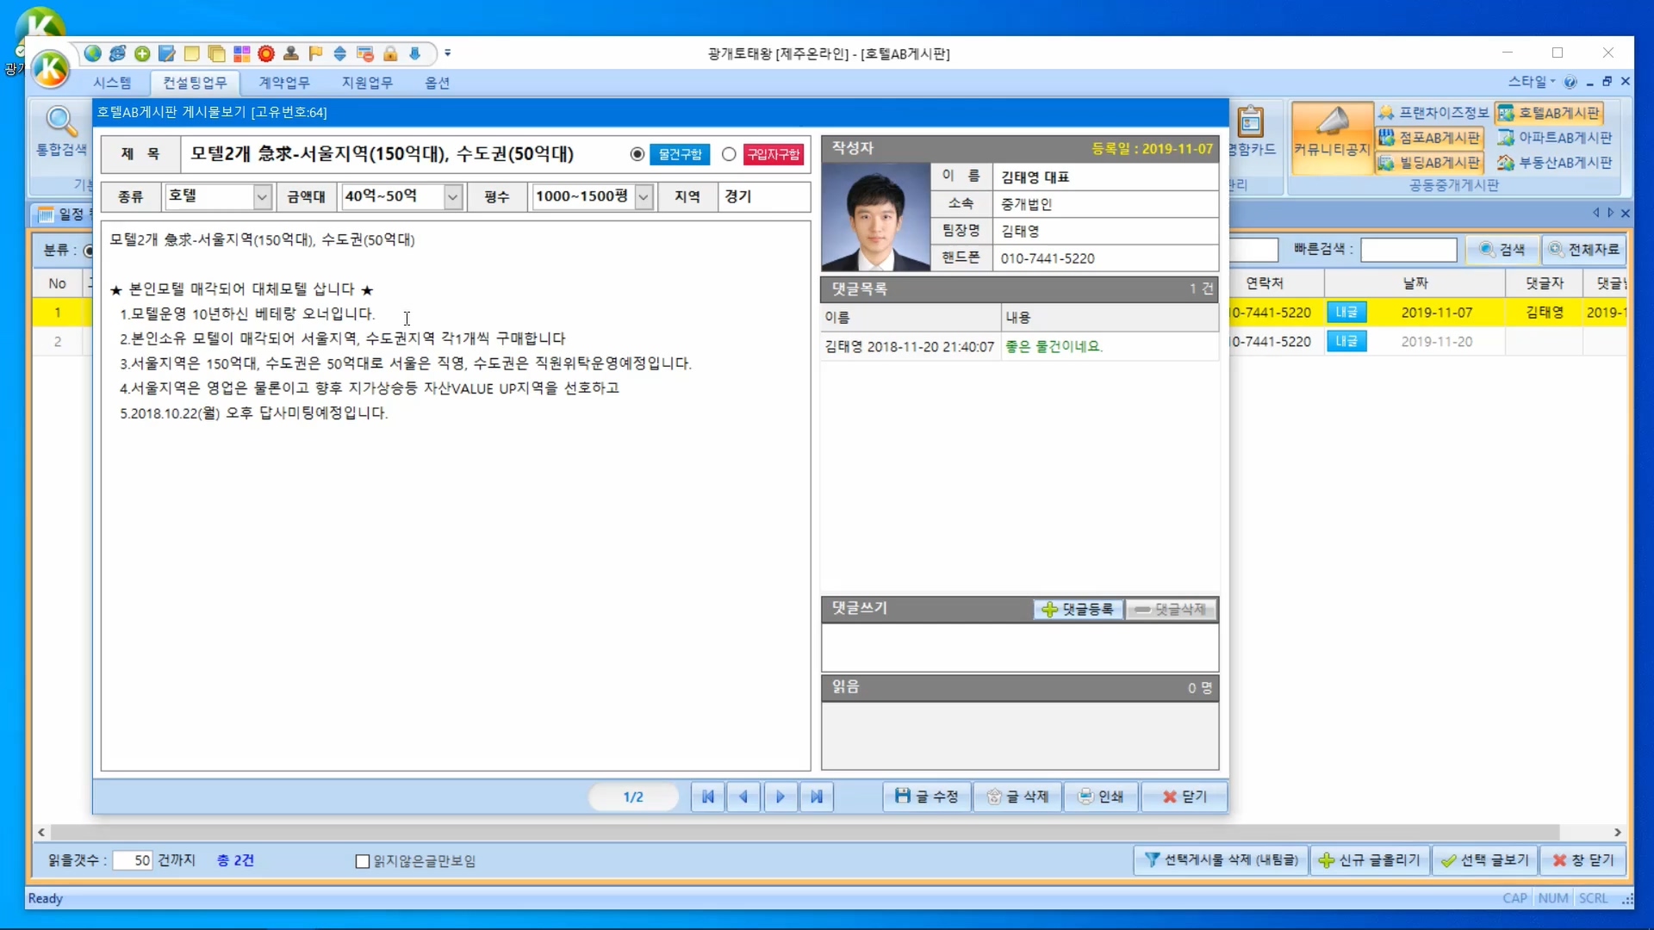Expand the 평수 1000~1500평 dropdown

point(644,197)
